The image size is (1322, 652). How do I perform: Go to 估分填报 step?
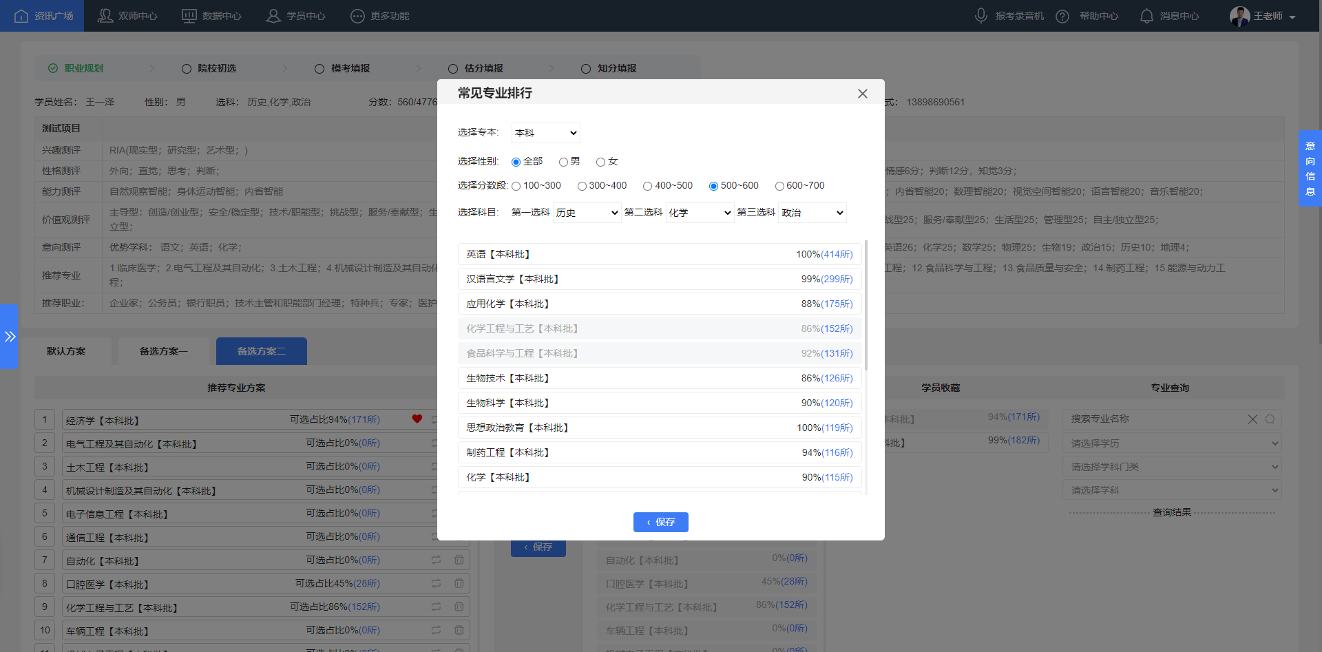tap(476, 68)
